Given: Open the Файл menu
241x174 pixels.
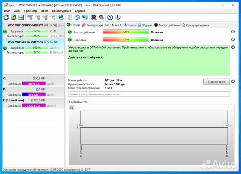Looking at the screenshot, I should (7, 11).
